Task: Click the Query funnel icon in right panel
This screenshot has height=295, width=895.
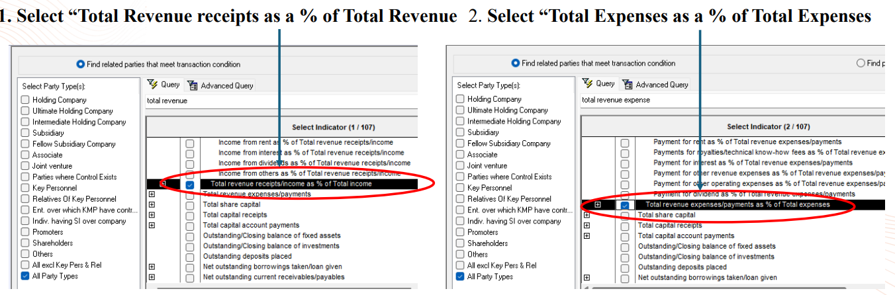Action: [x=587, y=84]
